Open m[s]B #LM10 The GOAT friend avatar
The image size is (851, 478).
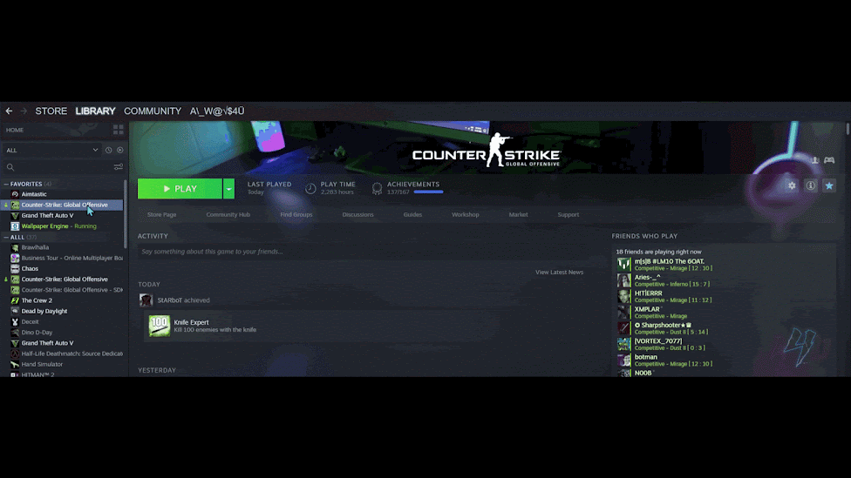(623, 265)
